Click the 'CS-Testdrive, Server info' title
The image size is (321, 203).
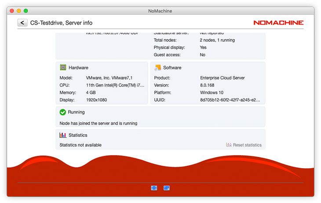point(61,23)
